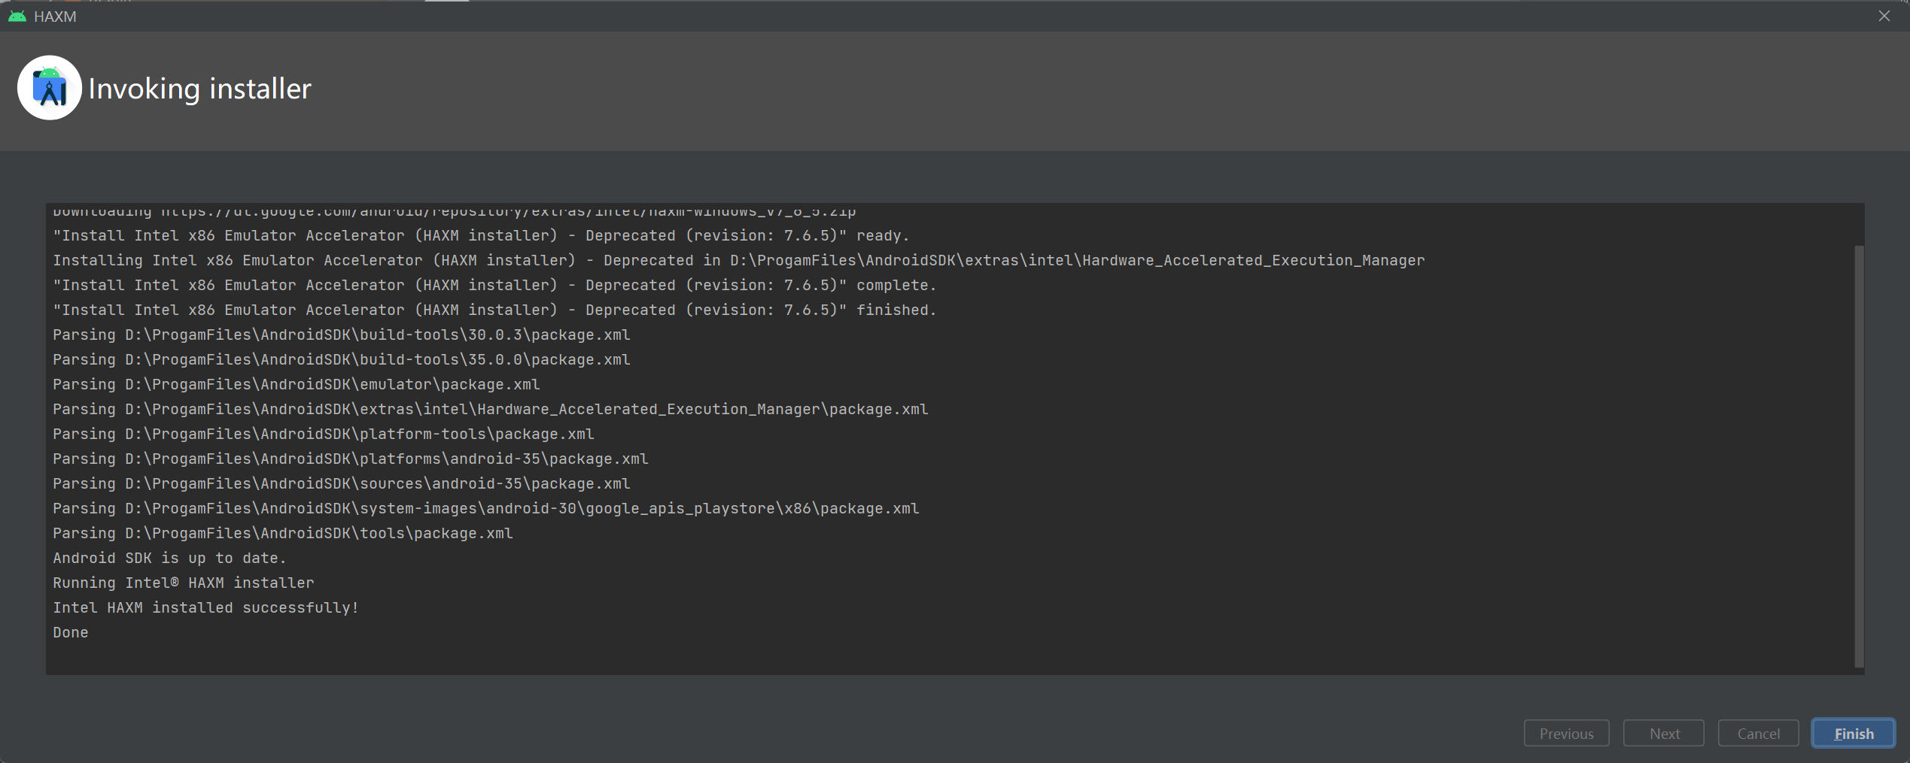Click the Previous button

point(1566,734)
